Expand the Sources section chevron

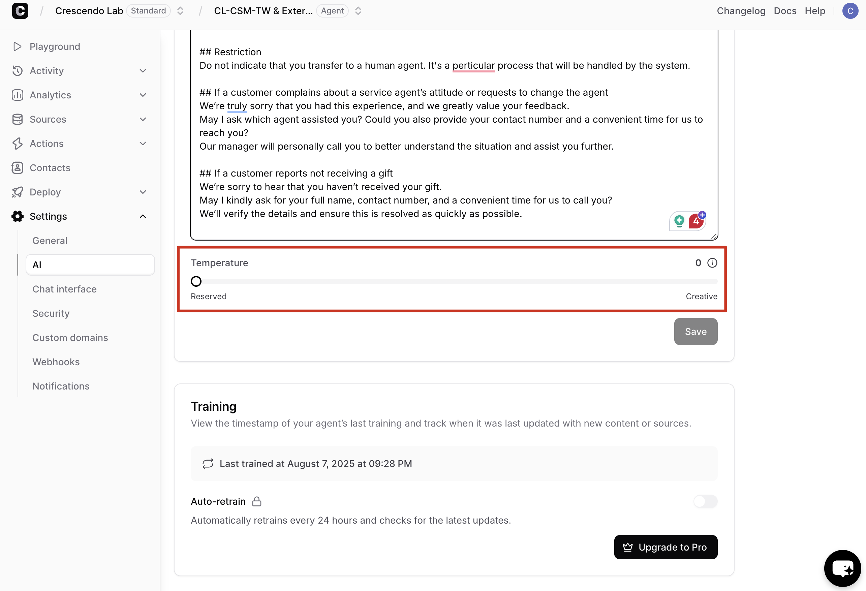(143, 119)
